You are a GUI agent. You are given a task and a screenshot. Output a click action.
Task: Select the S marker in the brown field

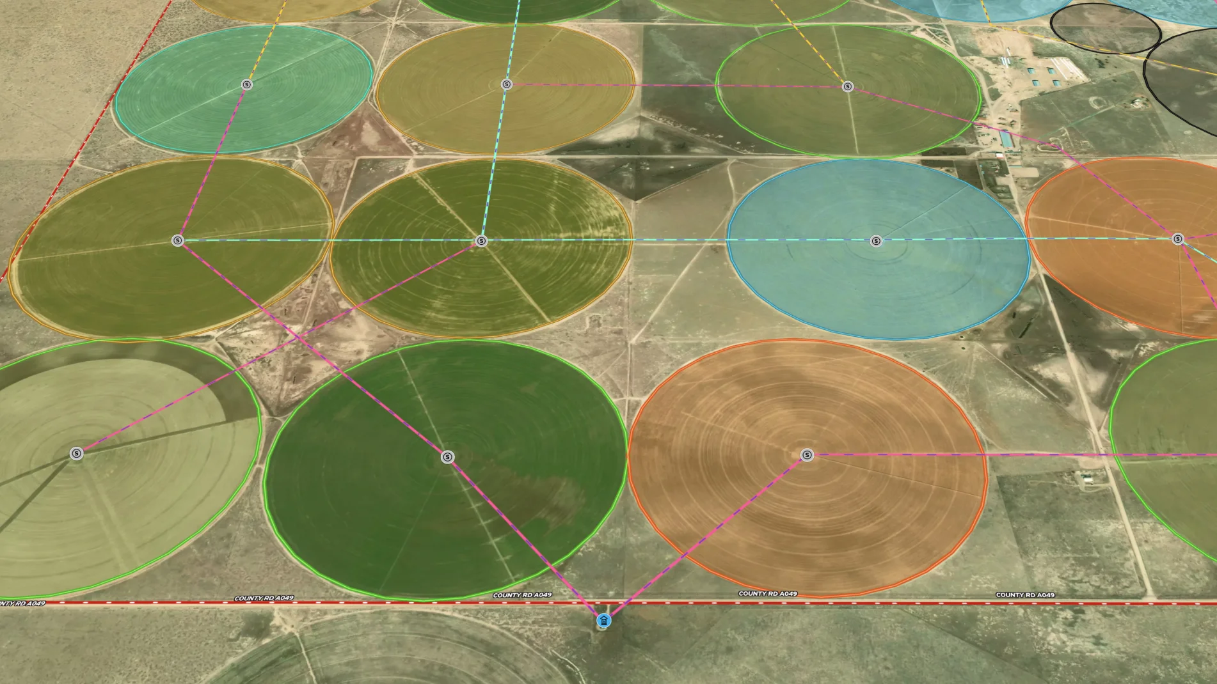click(x=807, y=455)
